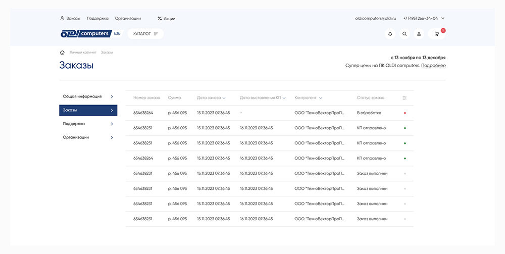Open table column settings icon
Screen dimensions: 505x254
tap(405, 98)
